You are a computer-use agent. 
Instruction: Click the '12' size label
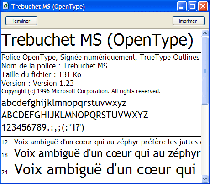coord(5,142)
